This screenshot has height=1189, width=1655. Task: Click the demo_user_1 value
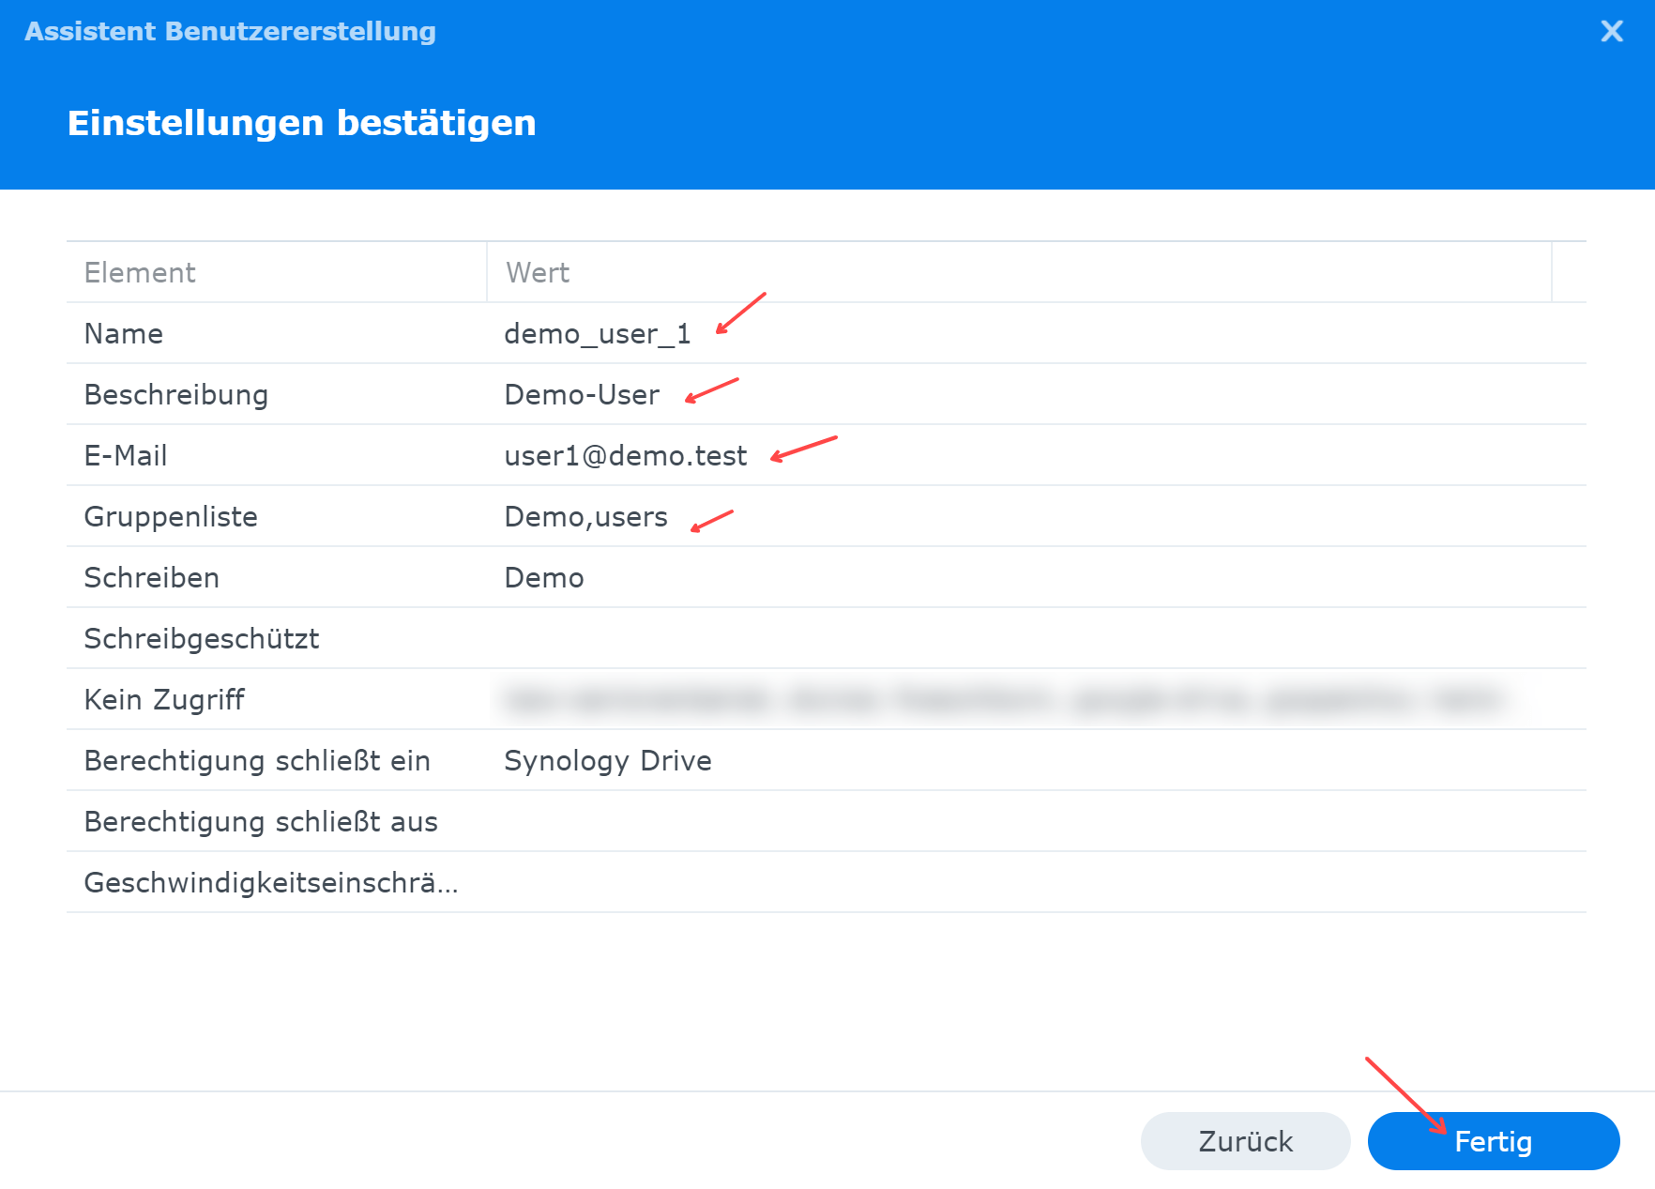597,334
